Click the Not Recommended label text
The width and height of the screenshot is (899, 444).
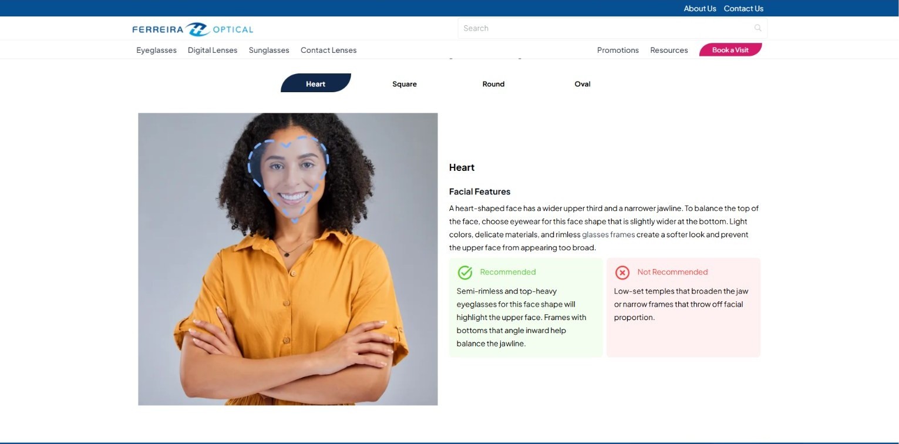coord(672,272)
